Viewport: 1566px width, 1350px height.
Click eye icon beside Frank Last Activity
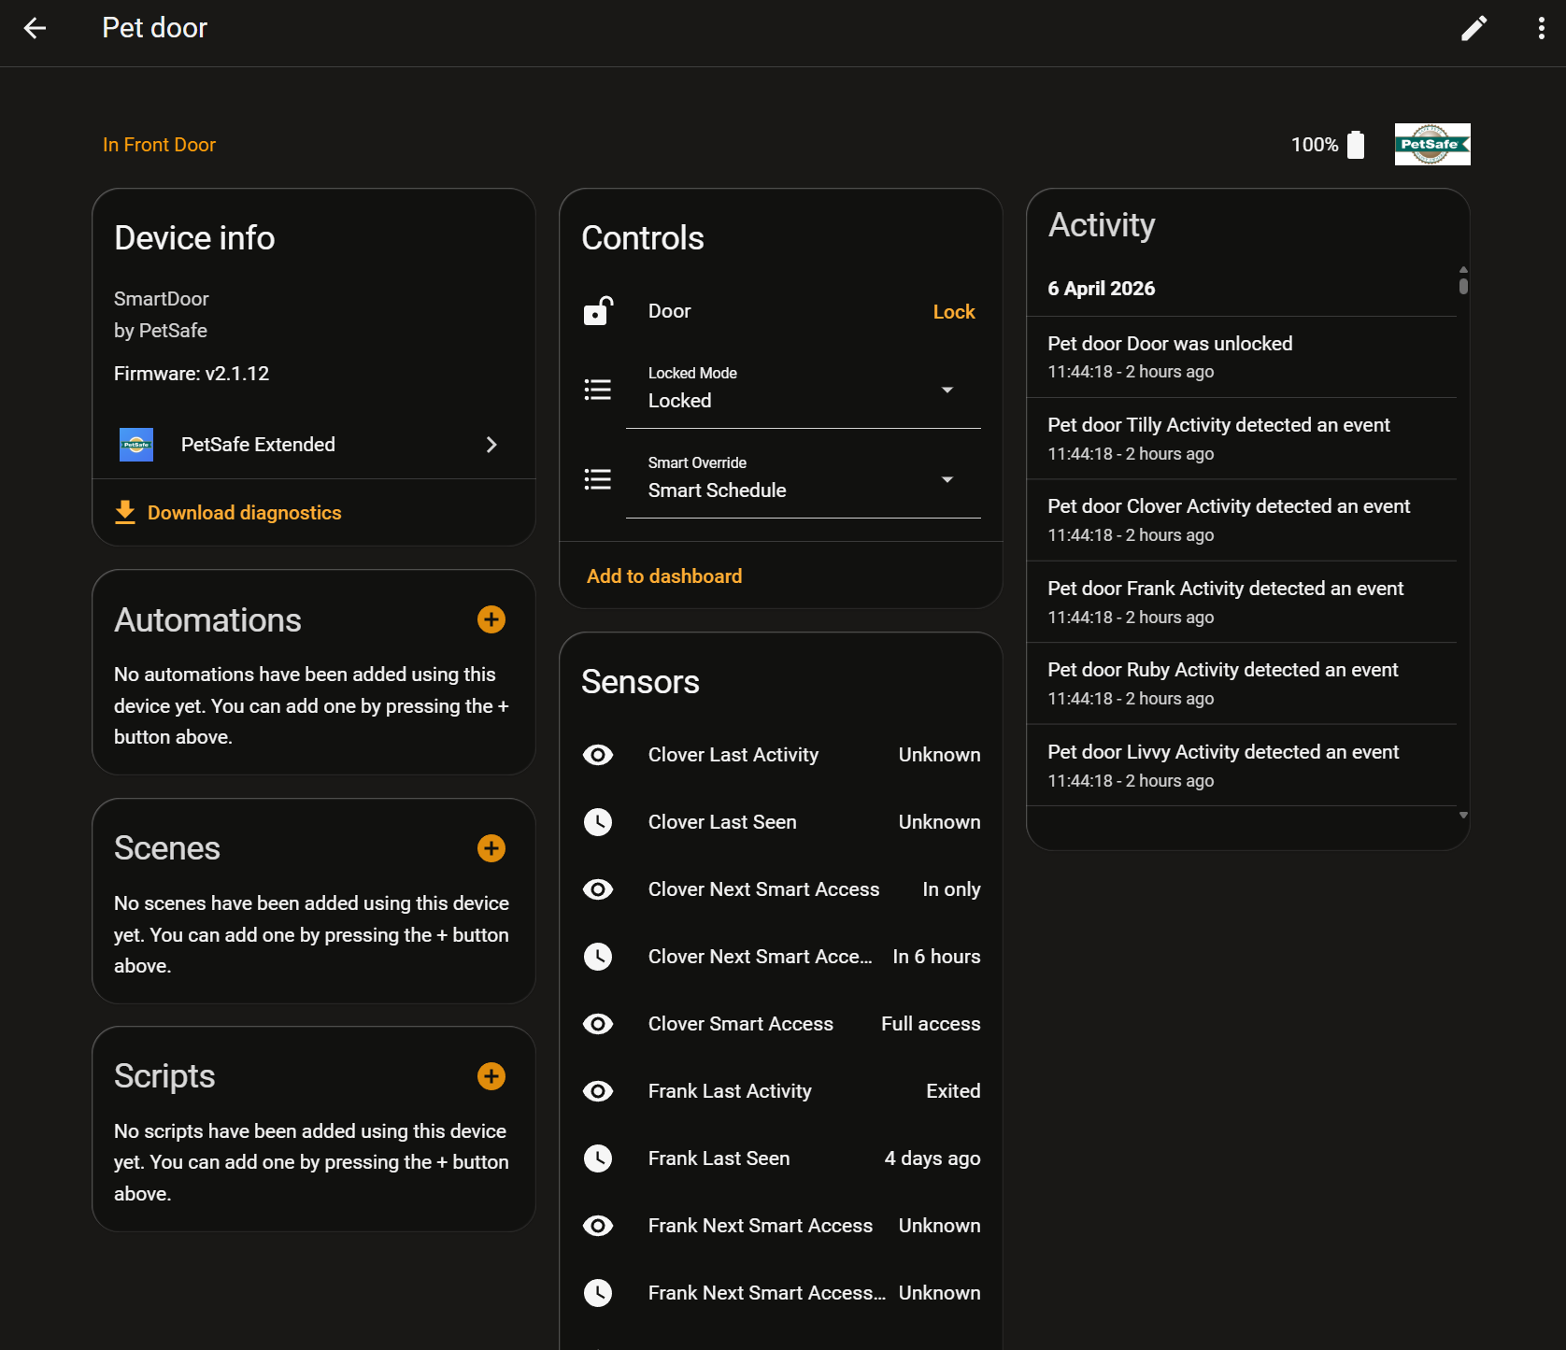click(598, 1091)
